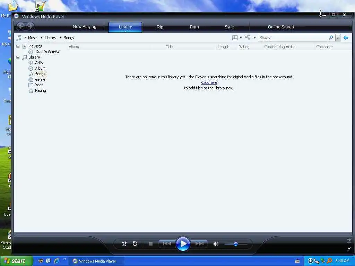Open the Online Stores tab
The height and width of the screenshot is (266, 355).
pos(281,27)
